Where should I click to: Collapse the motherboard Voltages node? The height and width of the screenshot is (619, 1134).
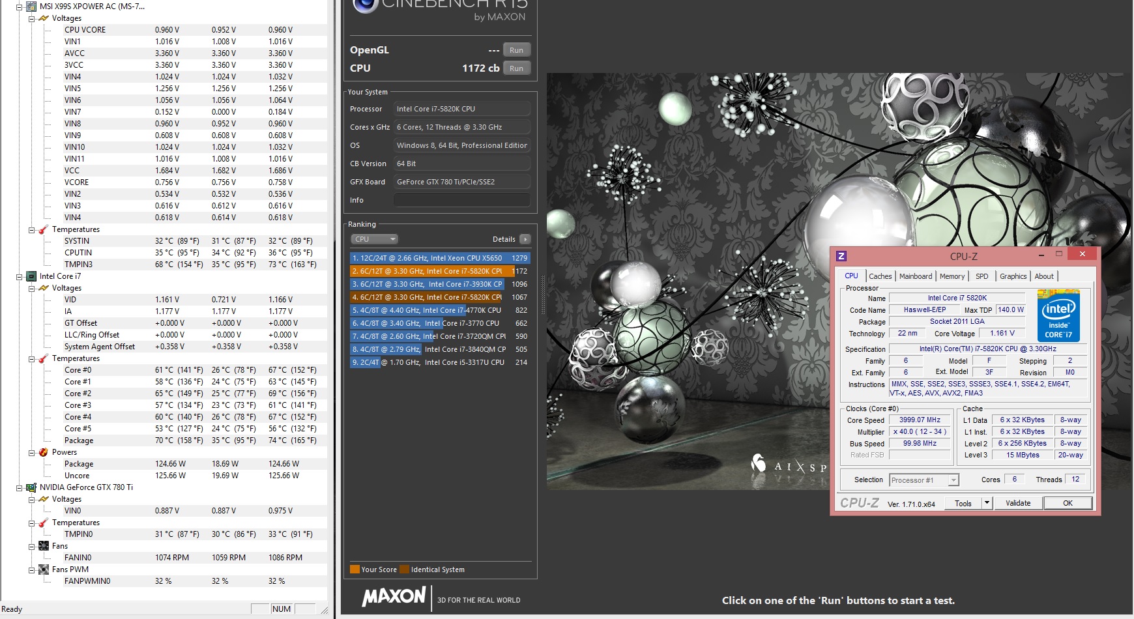click(x=31, y=18)
